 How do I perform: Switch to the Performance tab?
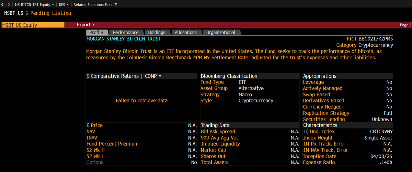[126, 33]
